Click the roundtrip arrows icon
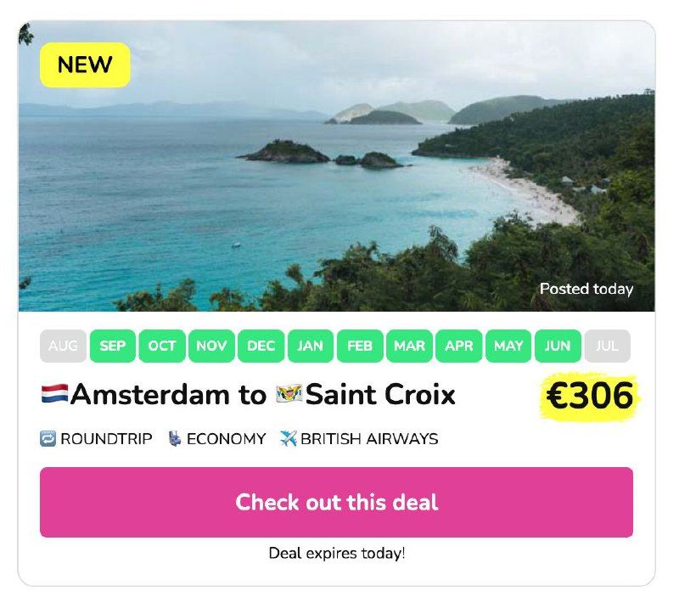 [x=48, y=438]
